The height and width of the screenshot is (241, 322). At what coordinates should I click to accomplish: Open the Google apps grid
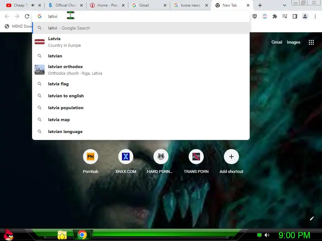click(x=311, y=42)
